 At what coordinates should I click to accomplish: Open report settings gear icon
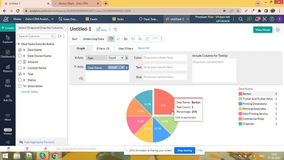point(278,30)
